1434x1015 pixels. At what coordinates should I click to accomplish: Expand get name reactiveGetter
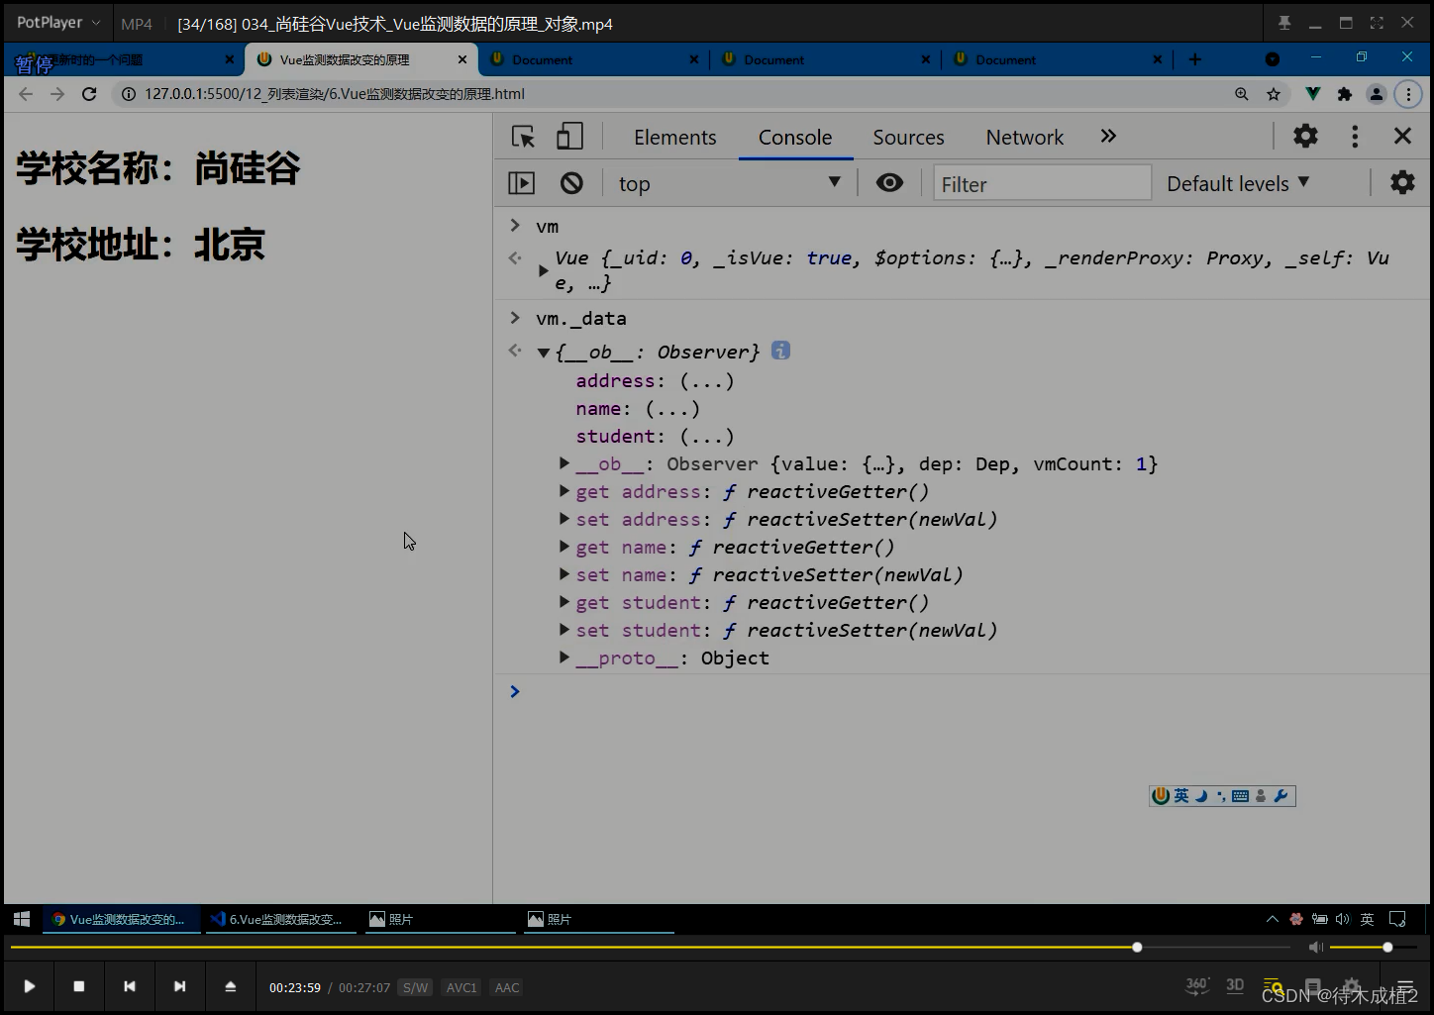[563, 547]
